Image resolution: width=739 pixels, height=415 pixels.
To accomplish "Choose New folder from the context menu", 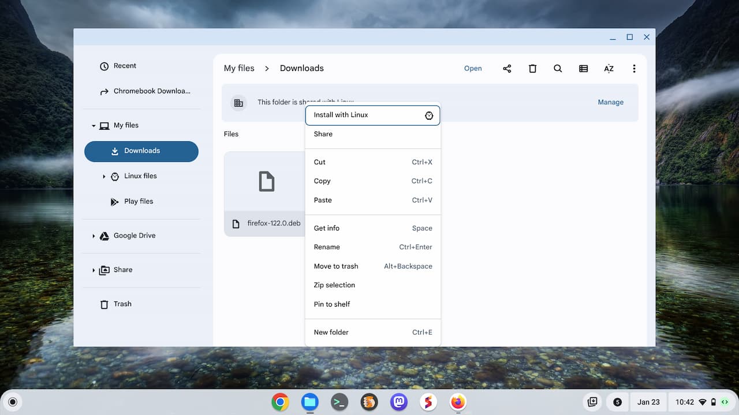I will (x=372, y=332).
